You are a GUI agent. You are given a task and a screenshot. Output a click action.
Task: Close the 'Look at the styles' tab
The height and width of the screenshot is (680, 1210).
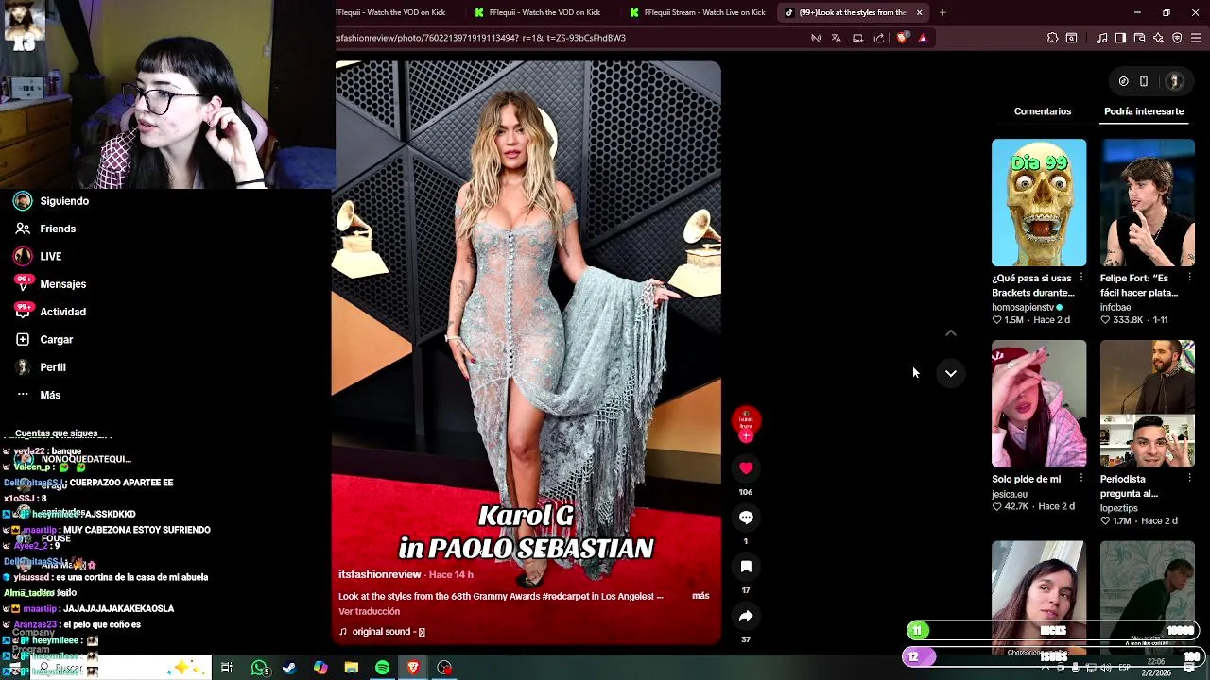coord(919,12)
